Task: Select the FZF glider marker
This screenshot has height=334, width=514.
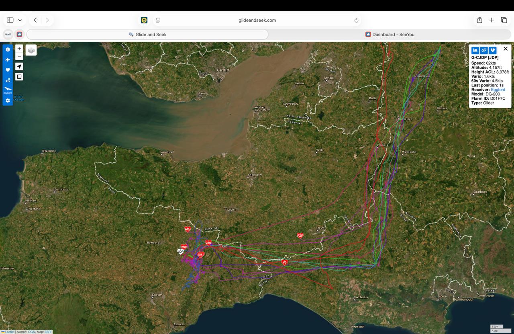Action: click(300, 236)
